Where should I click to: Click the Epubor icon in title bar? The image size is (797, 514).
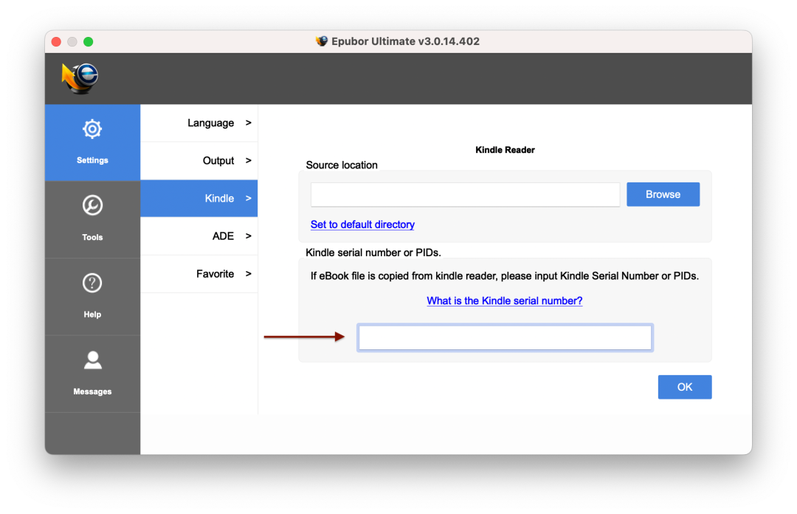tap(321, 41)
